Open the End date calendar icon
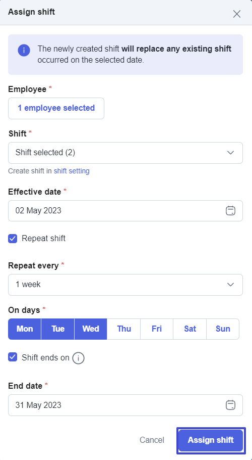252x460 pixels. tap(230, 405)
